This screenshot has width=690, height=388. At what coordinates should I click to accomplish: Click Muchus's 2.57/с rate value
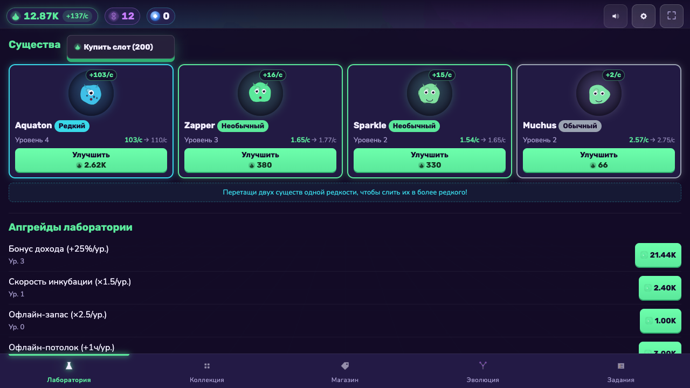(x=639, y=140)
